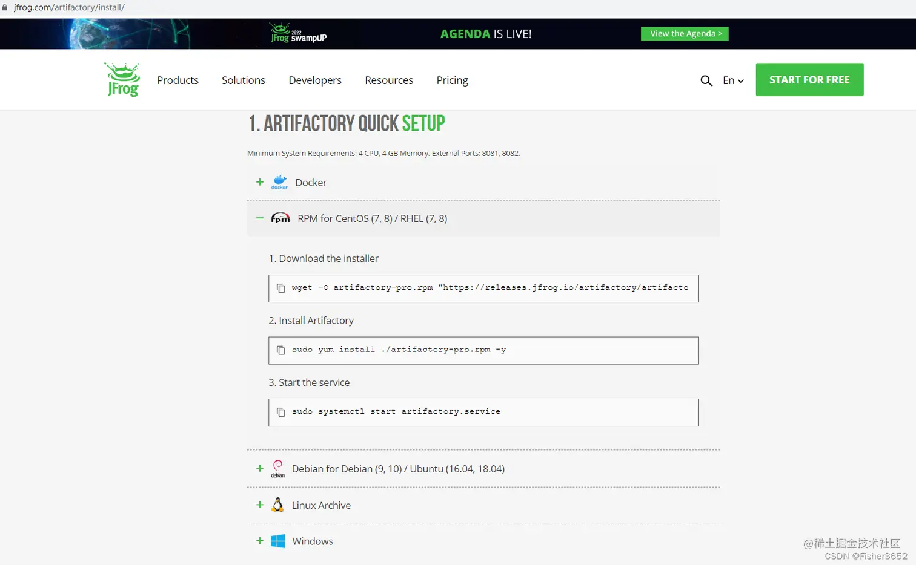Click the Docker section title
The image size is (916, 565).
(311, 183)
